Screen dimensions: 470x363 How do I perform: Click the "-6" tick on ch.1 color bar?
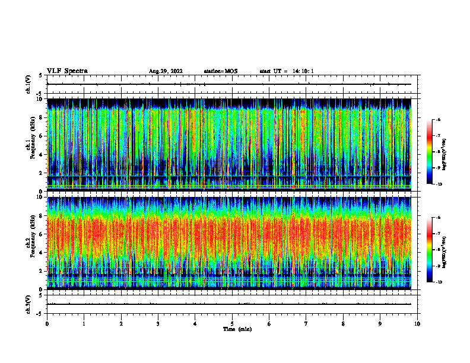point(438,119)
